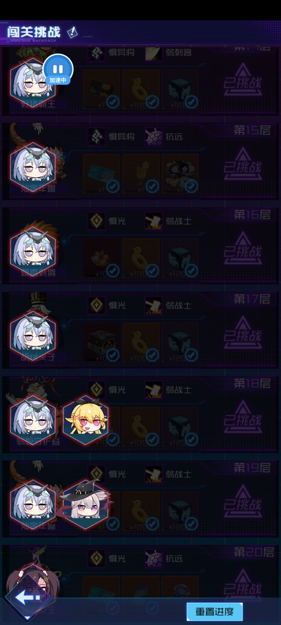Open the 第16层 已挑战 badge
The image size is (281, 625).
(x=243, y=248)
